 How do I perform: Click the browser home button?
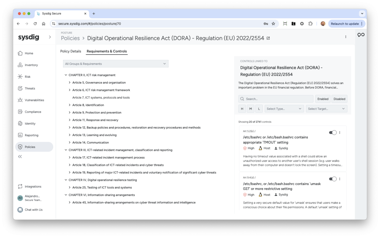click(x=44, y=24)
